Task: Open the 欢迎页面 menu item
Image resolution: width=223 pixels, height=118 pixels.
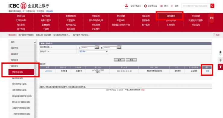Action: [x=21, y=16]
